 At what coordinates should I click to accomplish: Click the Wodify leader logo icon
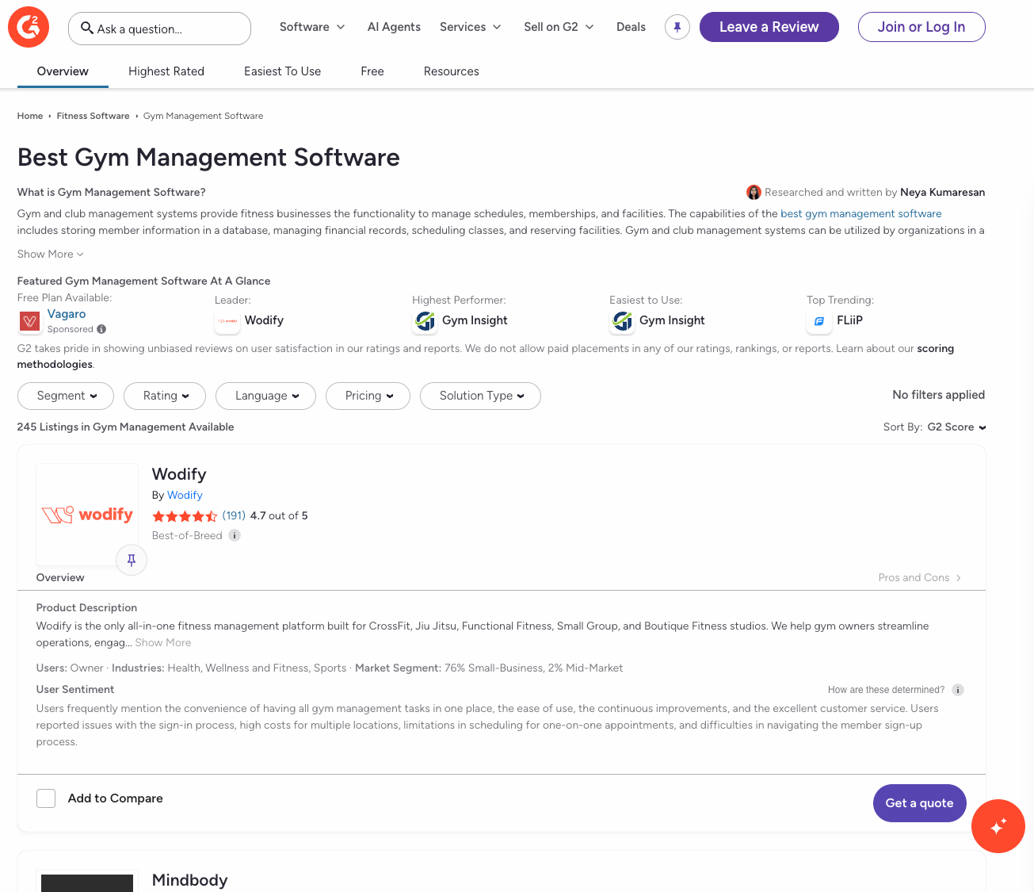pyautogui.click(x=227, y=321)
